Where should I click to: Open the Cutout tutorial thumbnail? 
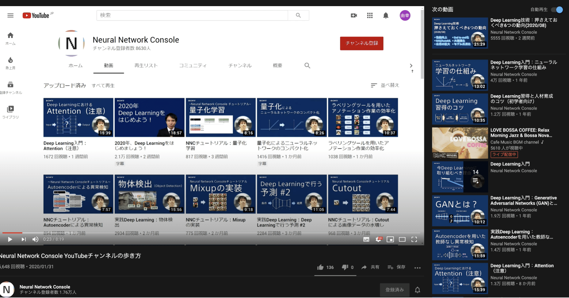coord(363,194)
